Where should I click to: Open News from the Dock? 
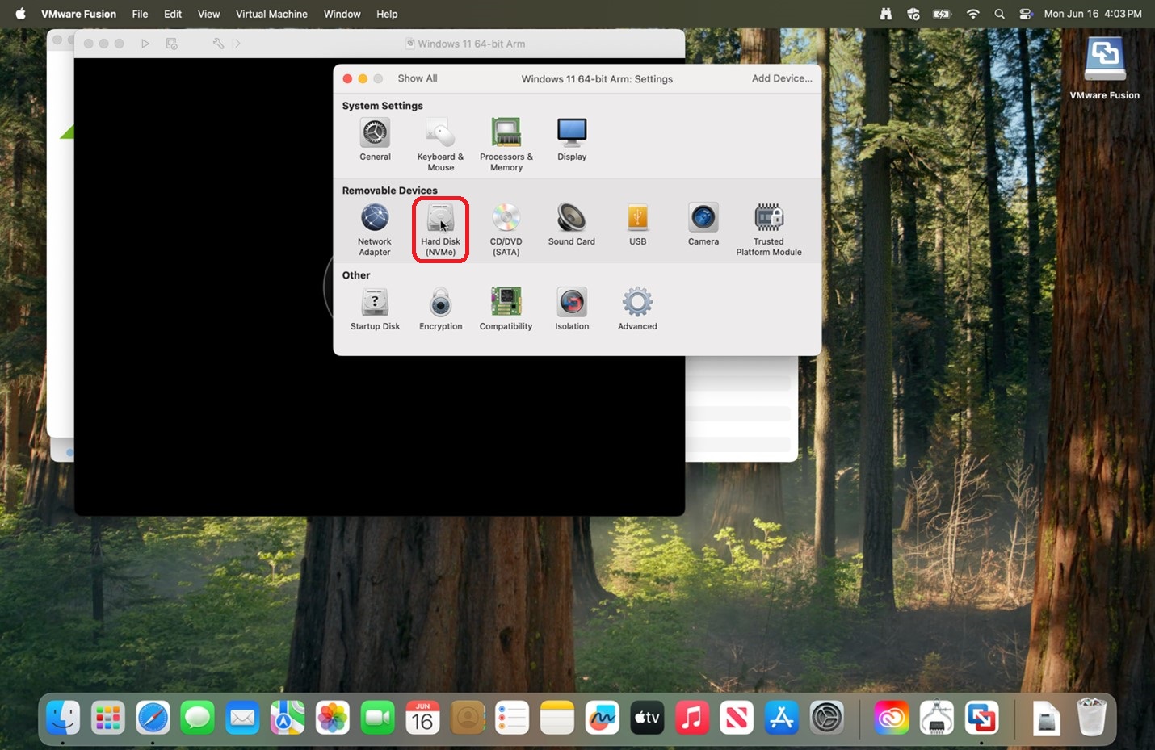coord(737,717)
